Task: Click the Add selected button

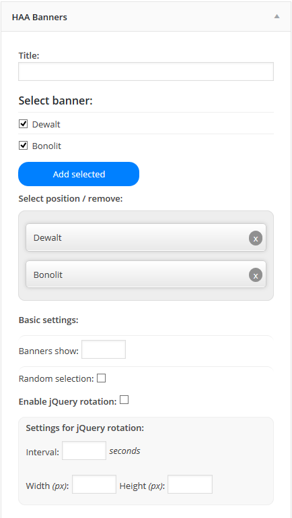Action: click(79, 174)
